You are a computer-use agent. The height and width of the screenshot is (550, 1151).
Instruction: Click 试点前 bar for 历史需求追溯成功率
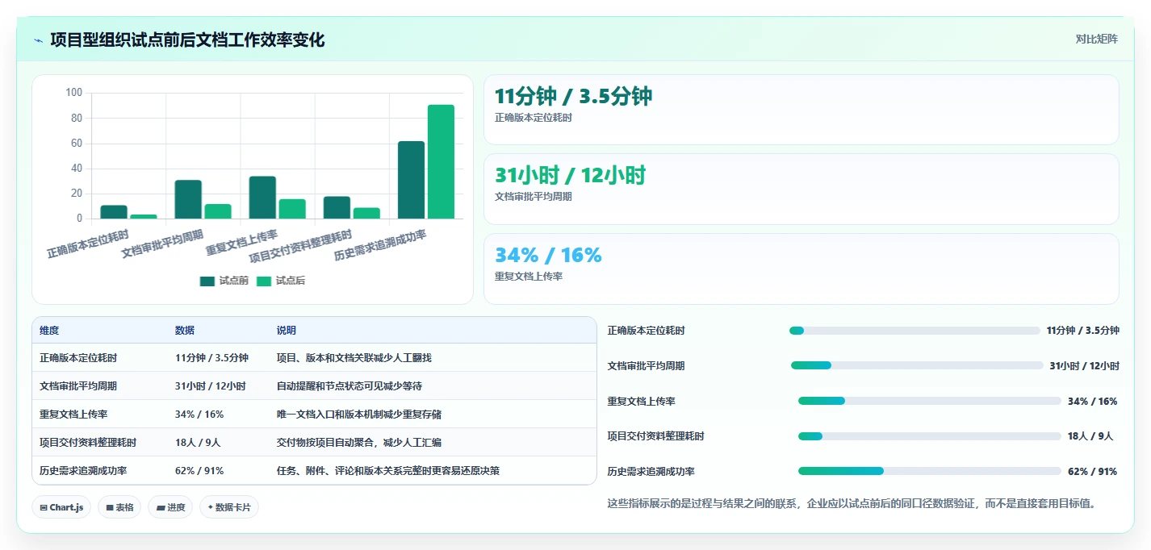click(x=411, y=180)
